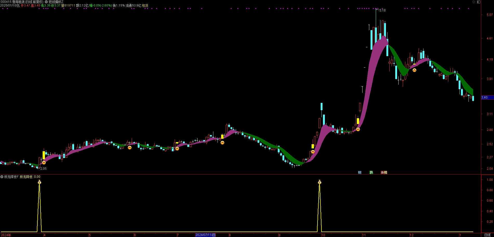
Task: Click the 量619711 volume value
Action: pyautogui.click(x=68, y=5)
